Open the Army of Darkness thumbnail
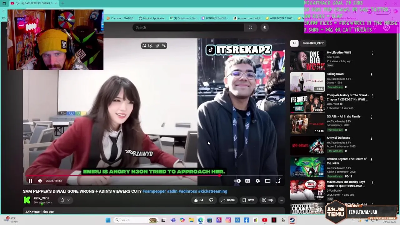The height and width of the screenshot is (225, 400). click(307, 146)
